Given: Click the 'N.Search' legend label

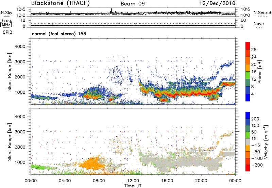Looking at the screenshot, I should [262, 13].
